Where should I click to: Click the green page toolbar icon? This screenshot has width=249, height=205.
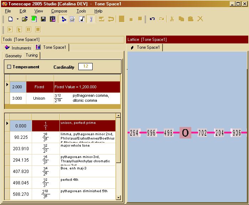click(x=34, y=19)
